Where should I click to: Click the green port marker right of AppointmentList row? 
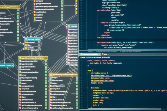(46, 64)
